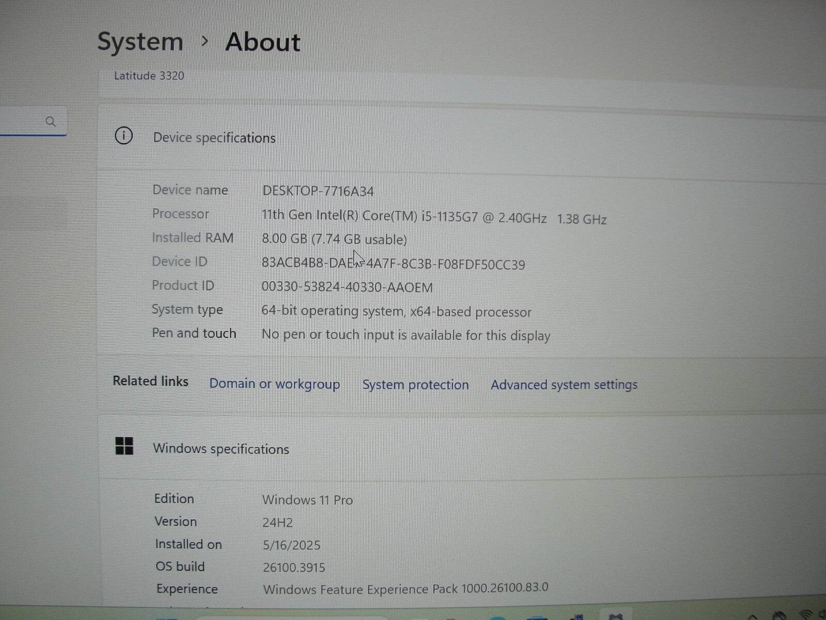The width and height of the screenshot is (826, 620).
Task: Expand hidden icons with the tray chevron
Action: (x=752, y=616)
